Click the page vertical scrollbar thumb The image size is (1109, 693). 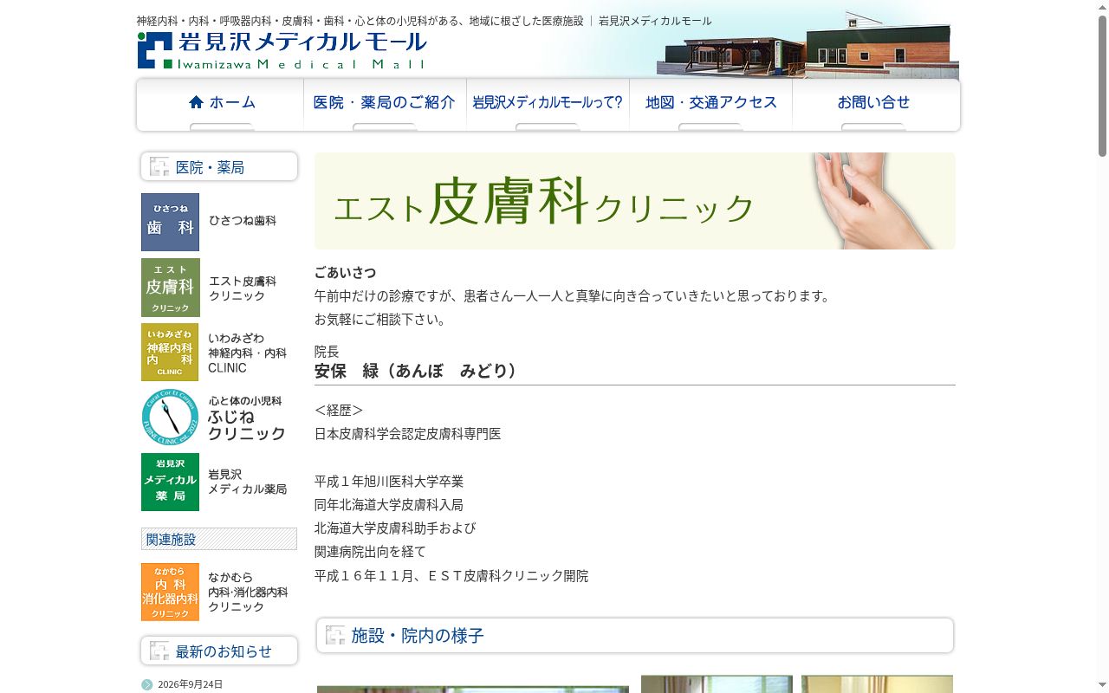[x=1102, y=85]
